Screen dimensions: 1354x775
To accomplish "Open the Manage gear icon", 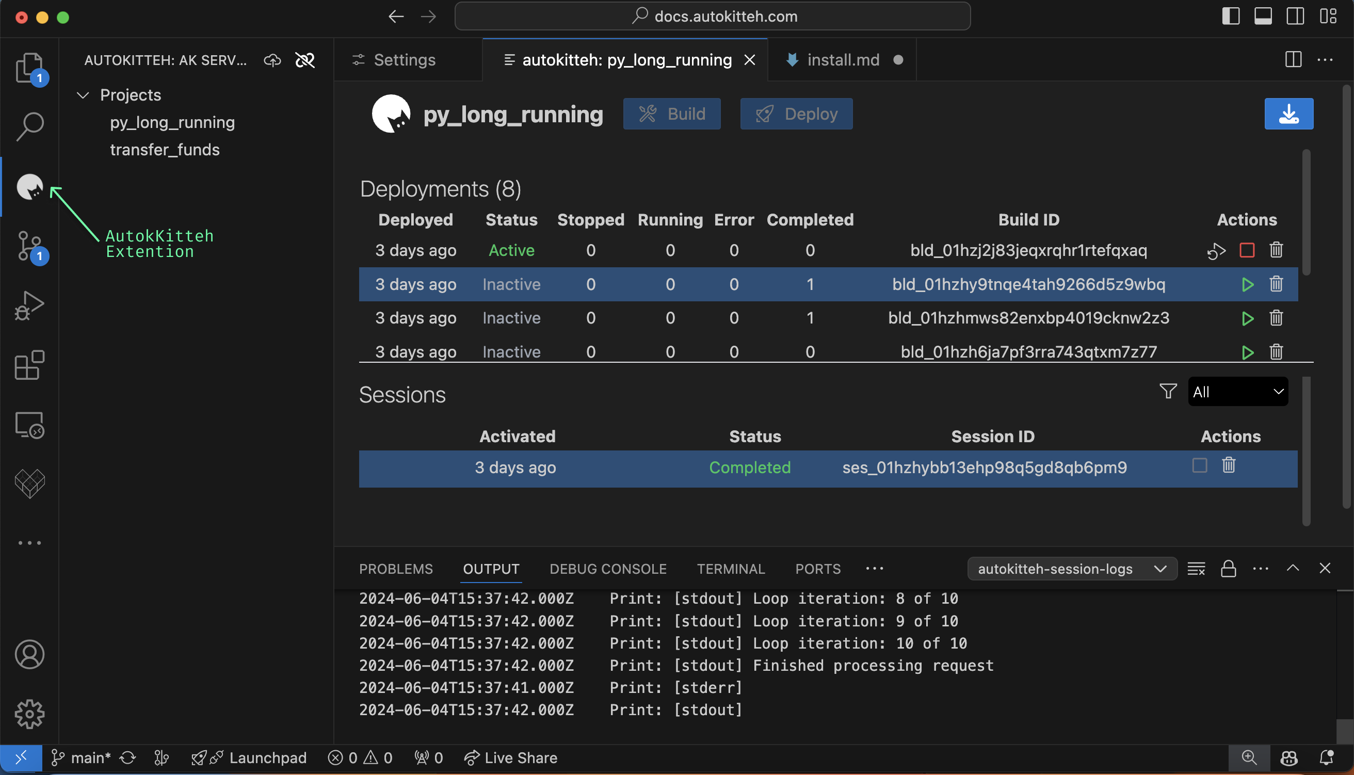I will 30,714.
